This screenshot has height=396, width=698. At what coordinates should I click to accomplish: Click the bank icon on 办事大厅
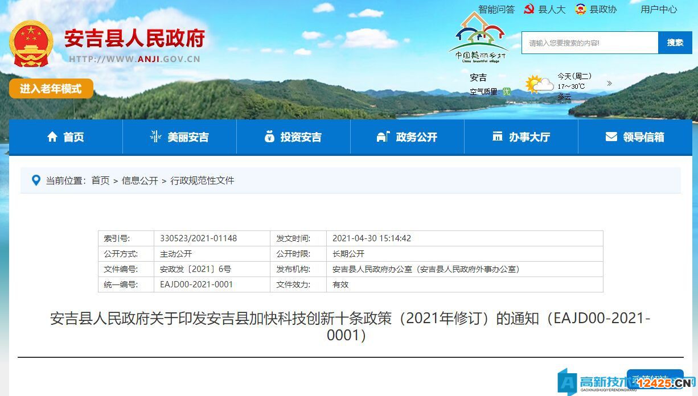click(498, 136)
